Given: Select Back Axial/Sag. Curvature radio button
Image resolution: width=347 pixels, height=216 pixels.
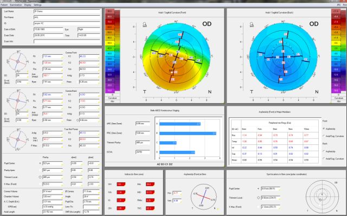Looking at the screenshot, I should [324, 158].
